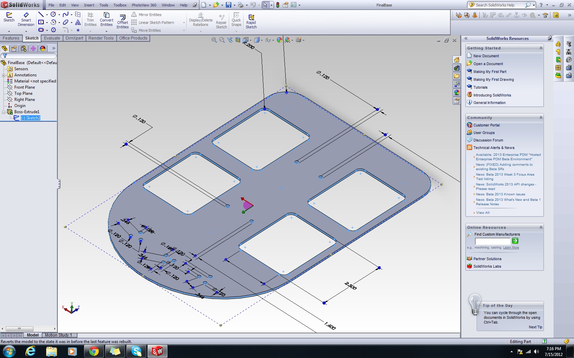
Task: Collapse the Online Resources section
Action: pyautogui.click(x=541, y=227)
